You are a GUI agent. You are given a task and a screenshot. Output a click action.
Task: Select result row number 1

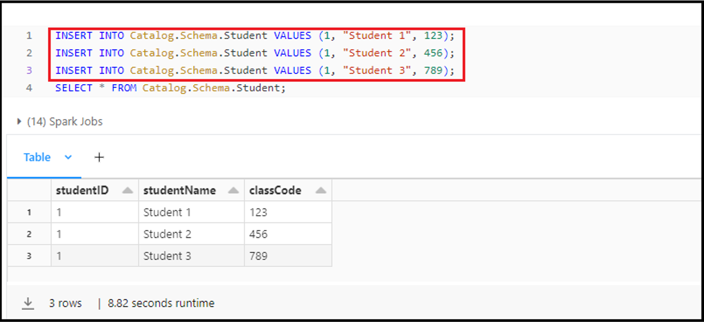click(x=29, y=212)
